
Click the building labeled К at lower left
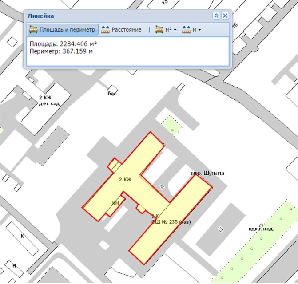pos(22,236)
